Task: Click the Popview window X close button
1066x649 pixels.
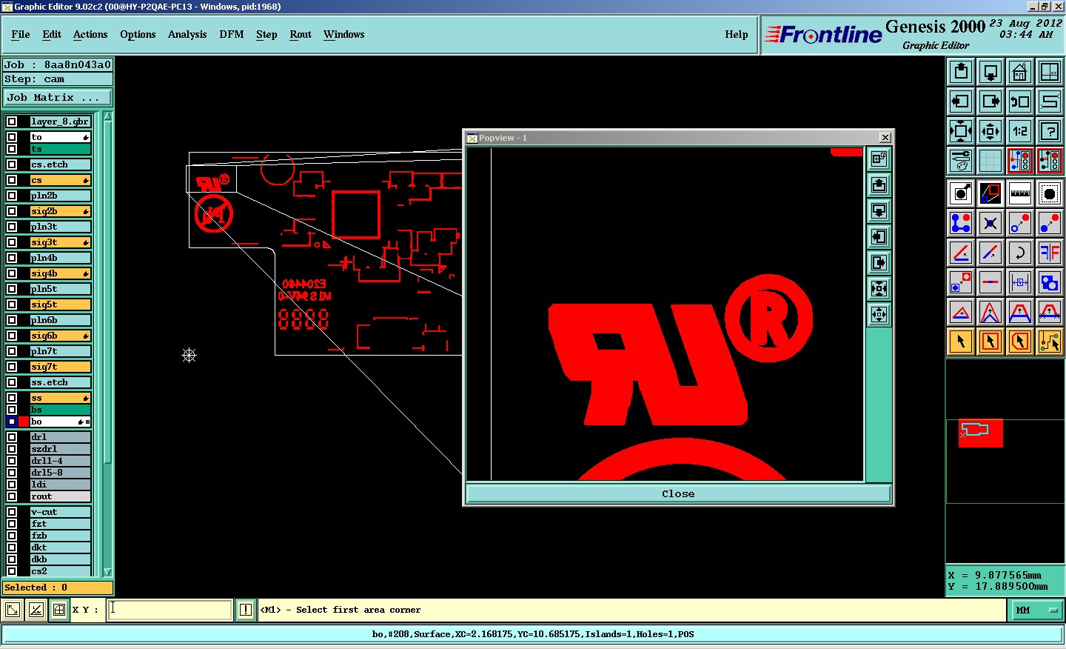Action: pyautogui.click(x=885, y=138)
